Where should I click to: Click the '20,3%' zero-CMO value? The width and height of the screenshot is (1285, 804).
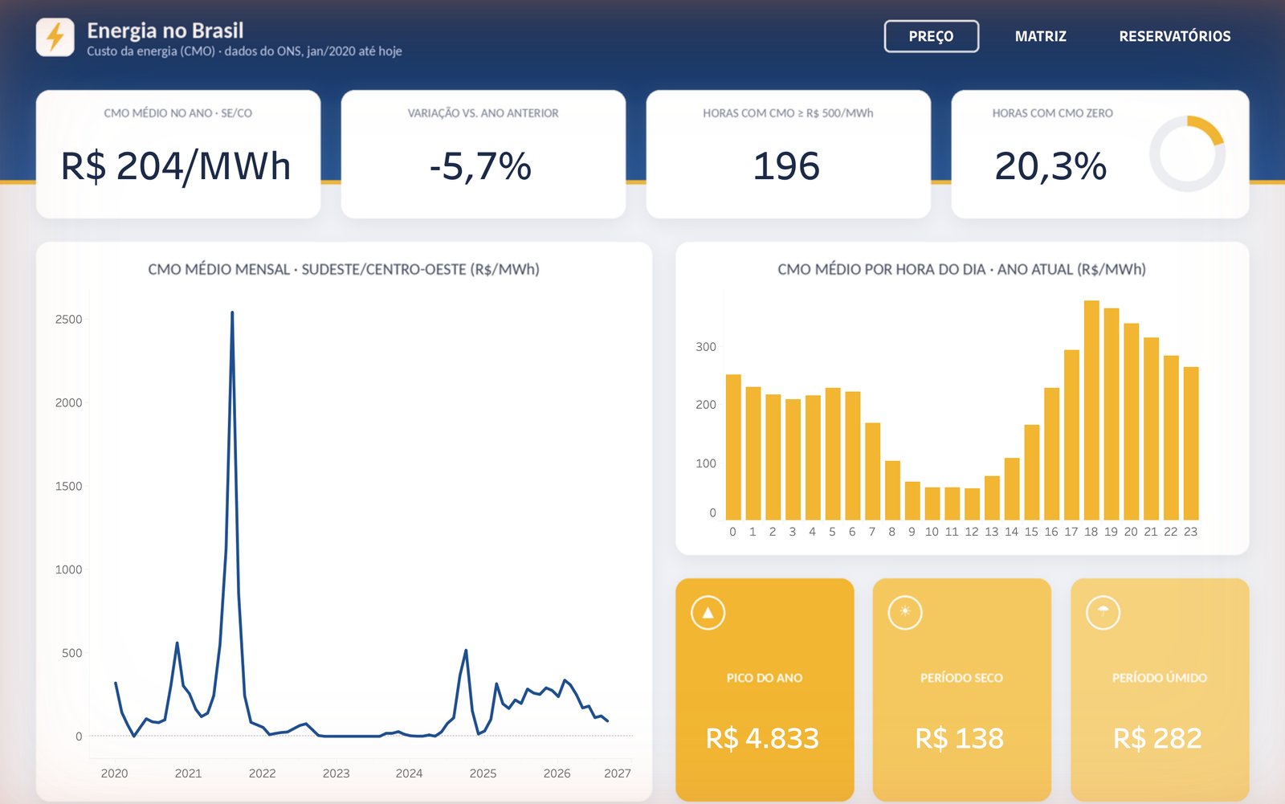tap(1050, 166)
